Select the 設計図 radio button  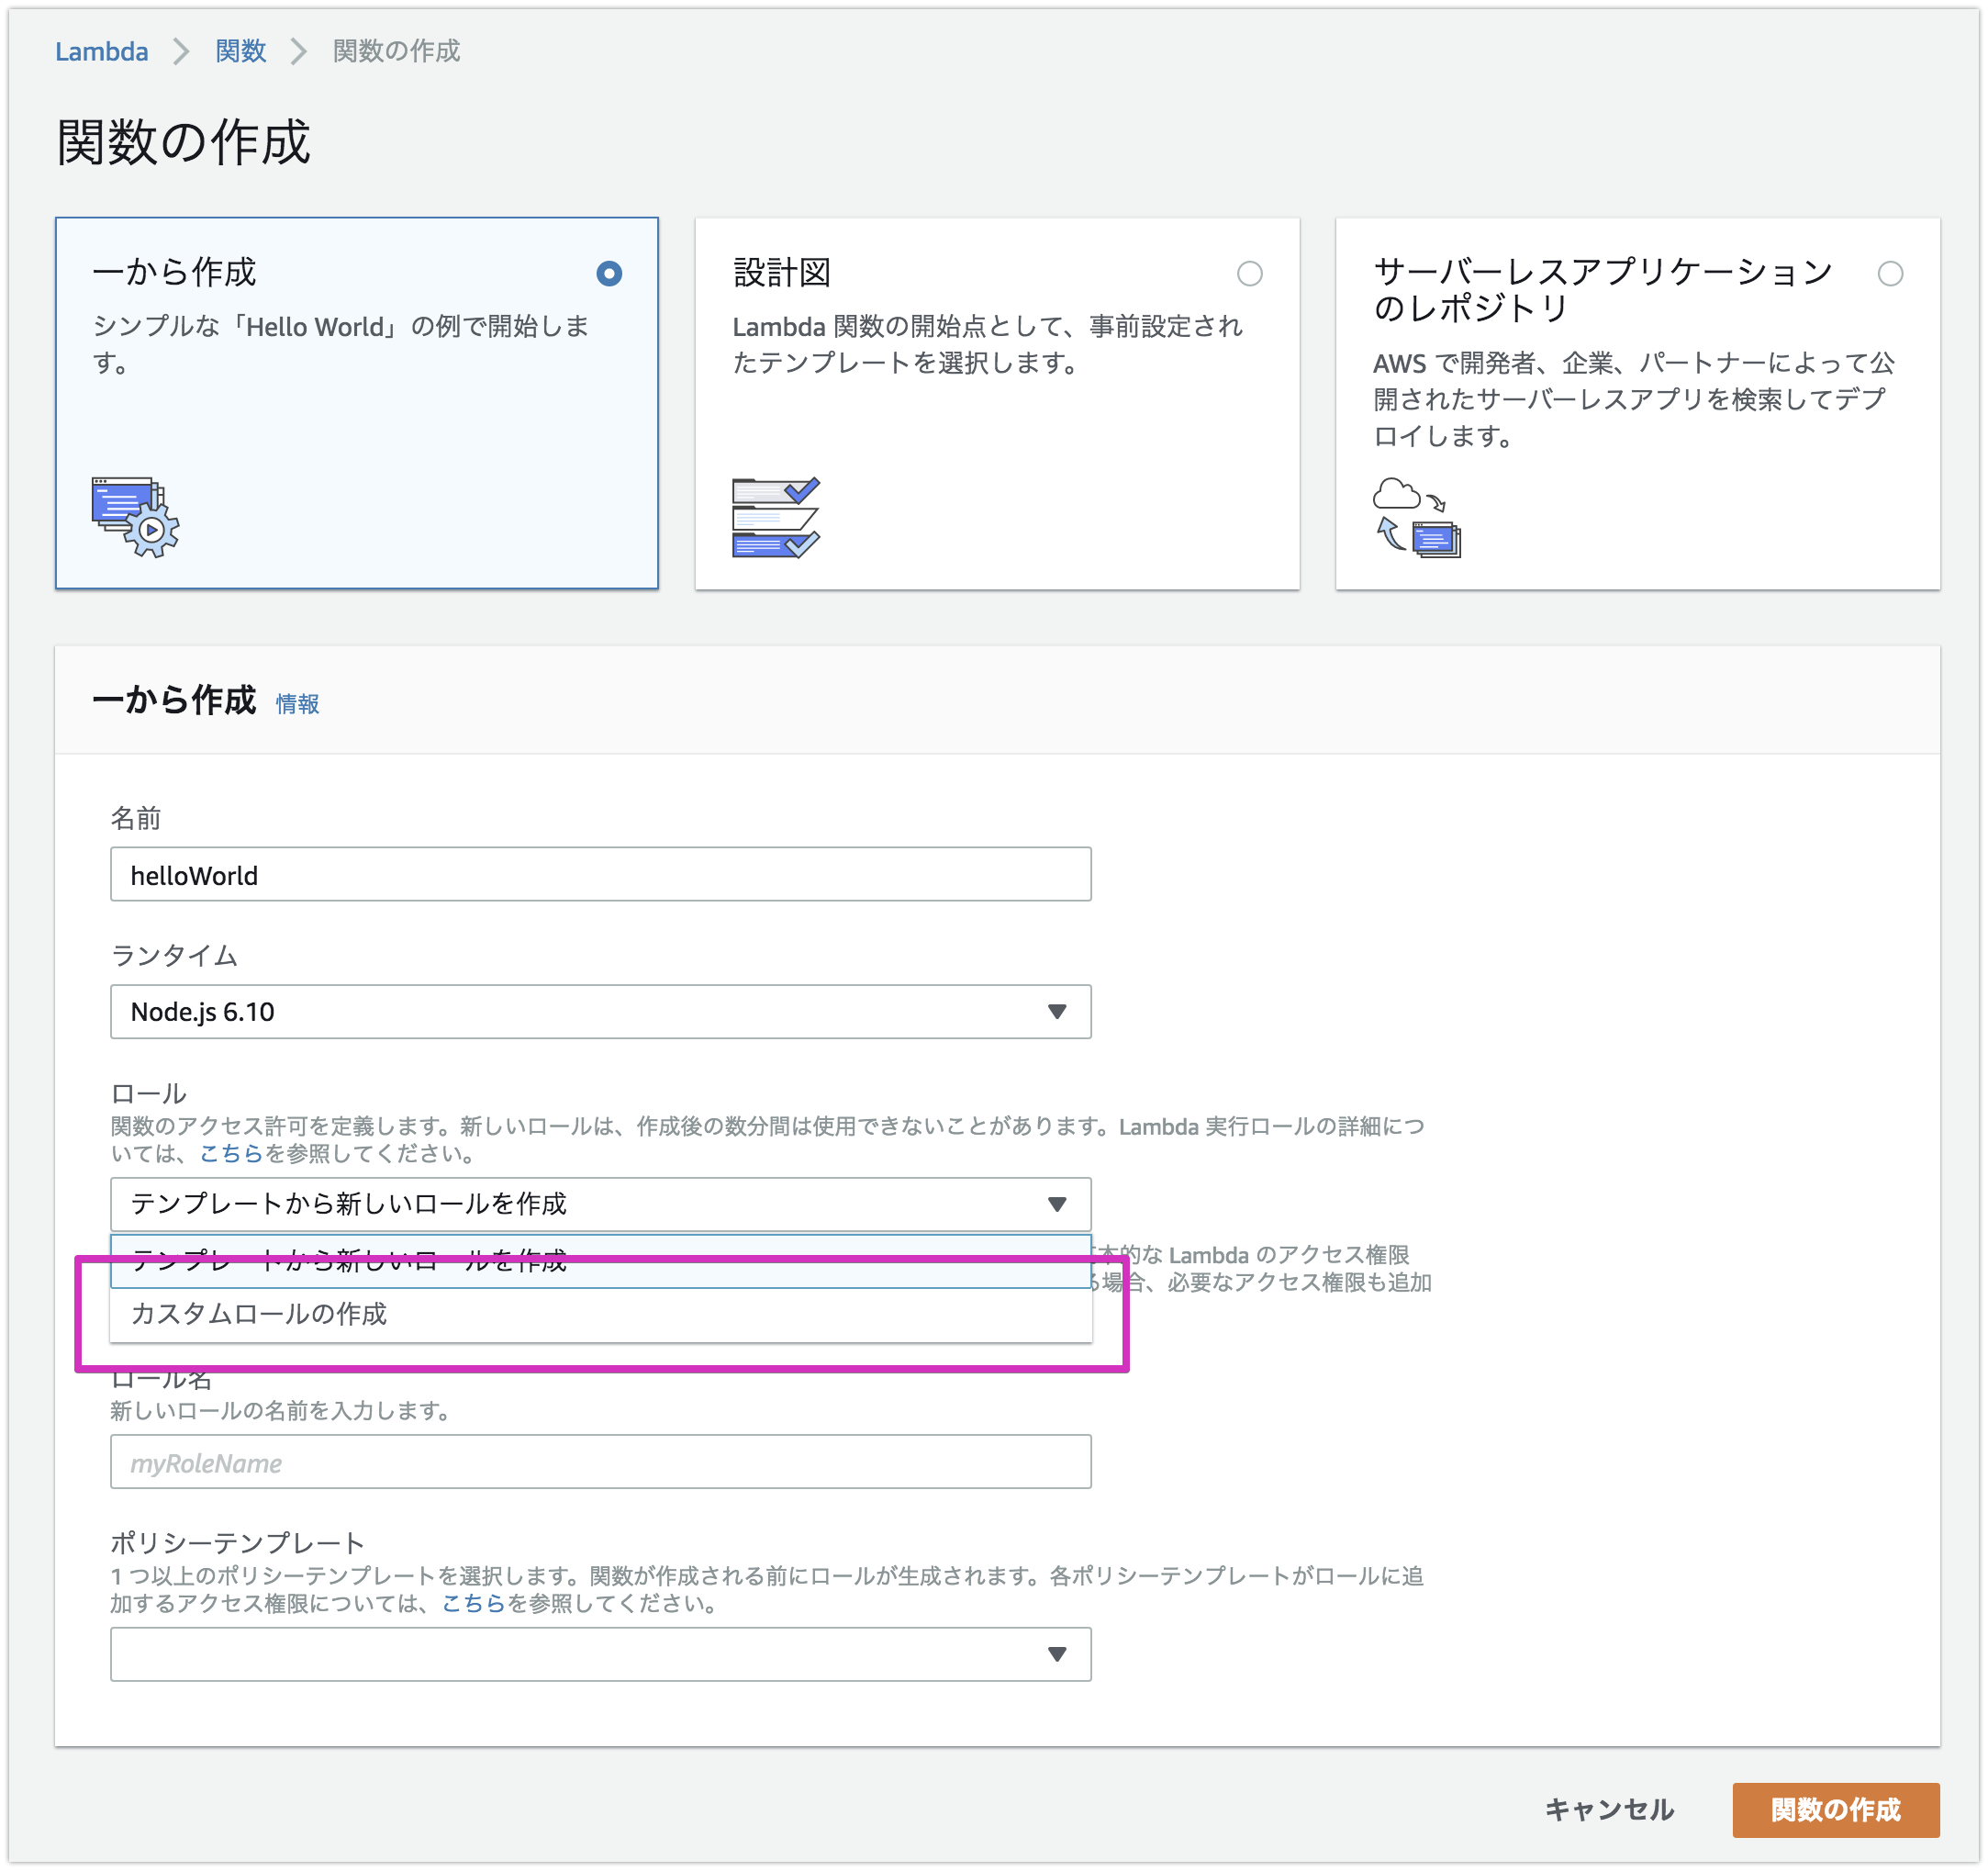coord(1251,272)
